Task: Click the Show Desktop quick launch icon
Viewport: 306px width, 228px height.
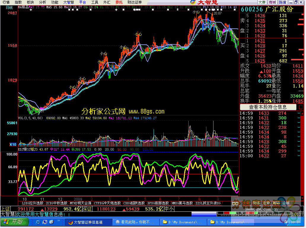Action: point(45,222)
